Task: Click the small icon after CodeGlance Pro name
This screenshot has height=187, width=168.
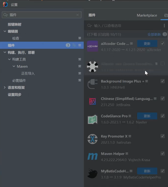Action: pos(130,116)
